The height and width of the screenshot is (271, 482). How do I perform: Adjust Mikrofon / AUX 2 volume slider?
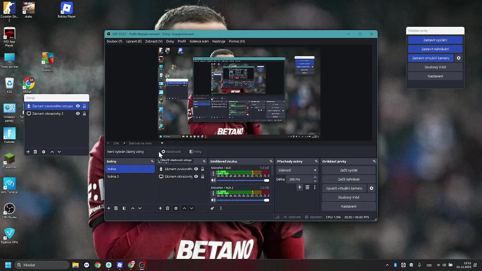(x=243, y=200)
